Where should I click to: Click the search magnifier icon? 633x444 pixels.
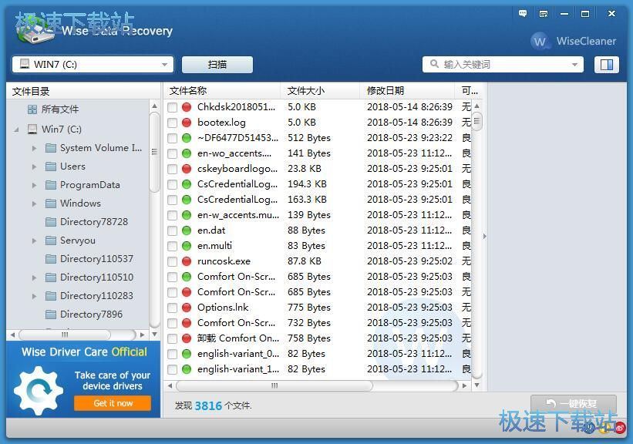click(434, 64)
